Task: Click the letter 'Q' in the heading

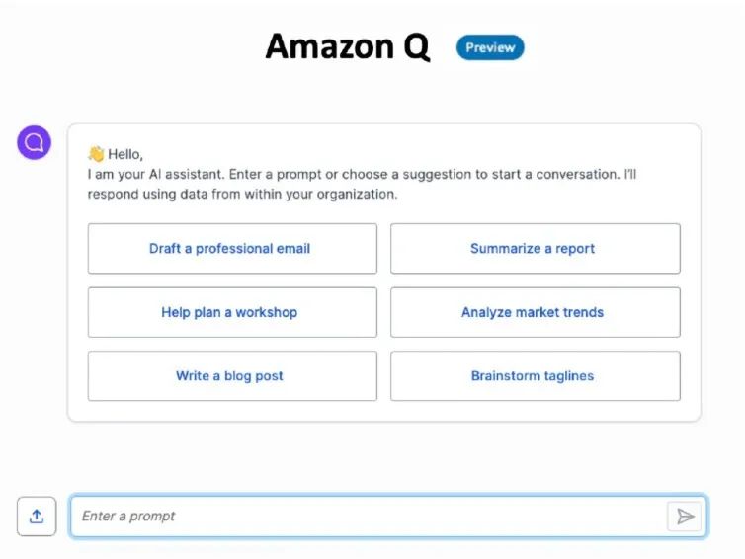Action: 415,47
